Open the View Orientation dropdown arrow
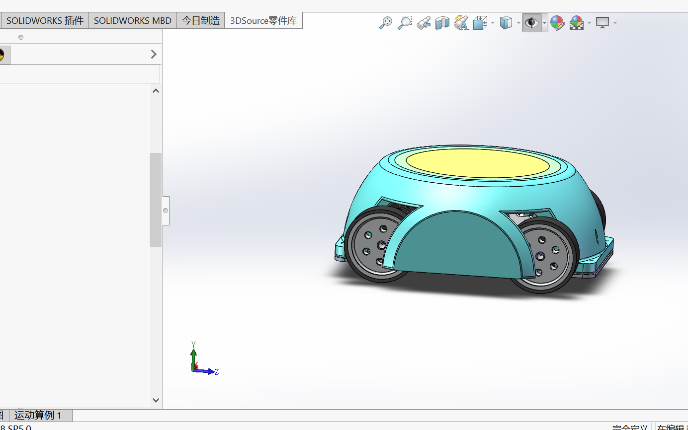The height and width of the screenshot is (430, 688). (x=493, y=23)
